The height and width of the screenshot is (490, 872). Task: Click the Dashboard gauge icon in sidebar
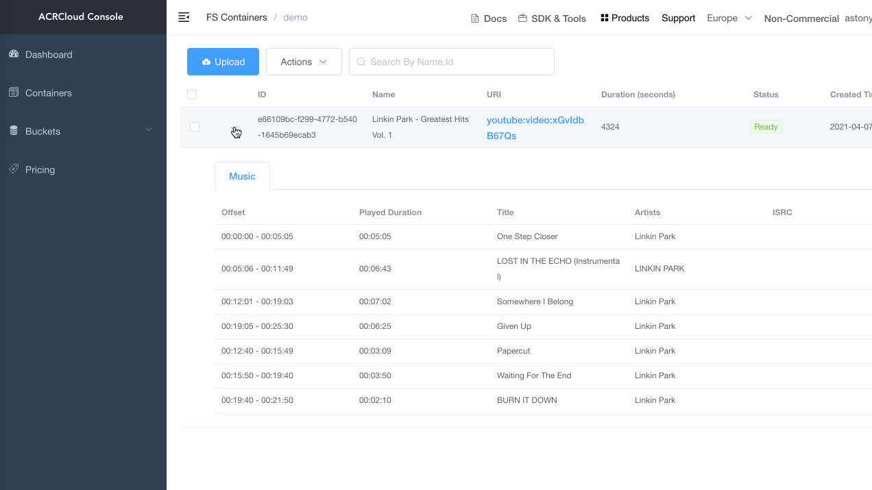[x=14, y=54]
